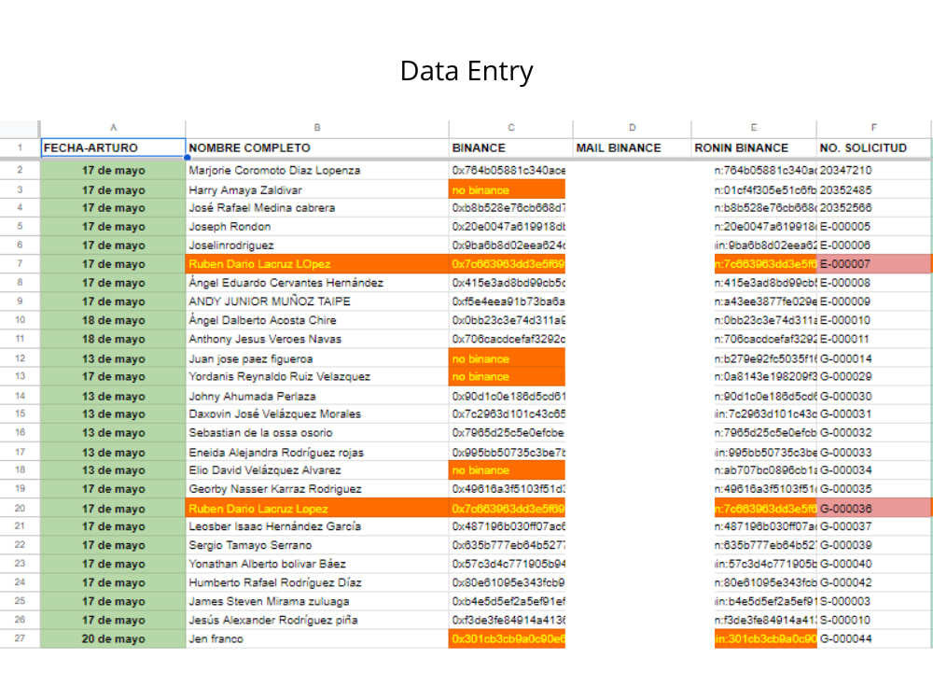Click Johny Ahumada Perlaza cell
The image size is (933, 700).
pyautogui.click(x=317, y=396)
